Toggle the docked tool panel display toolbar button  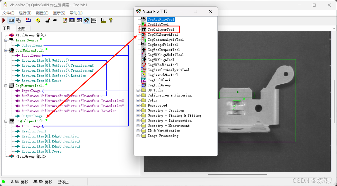(11, 20)
